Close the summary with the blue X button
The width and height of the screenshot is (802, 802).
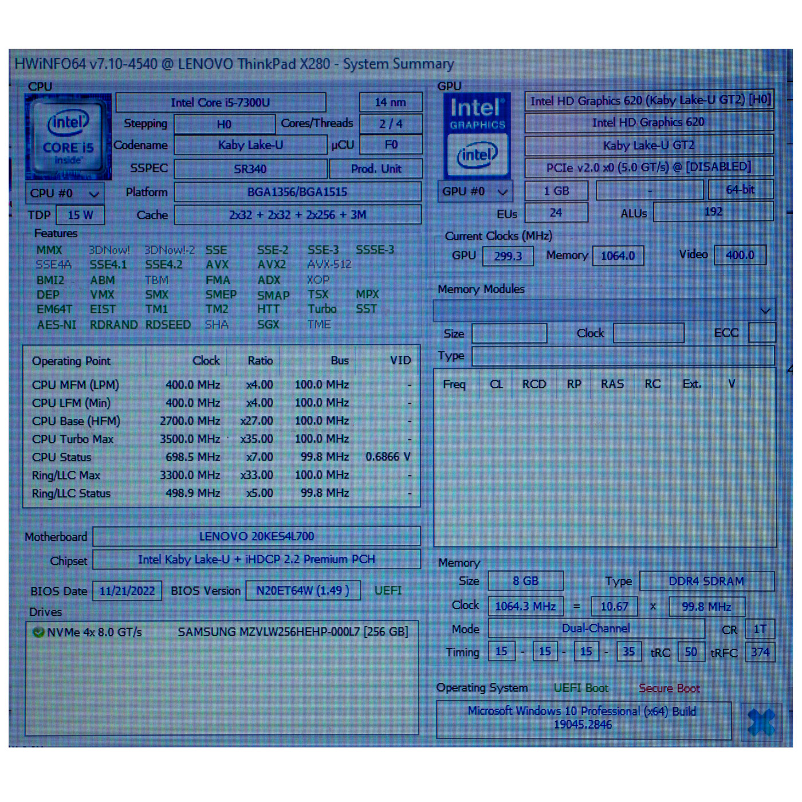(x=761, y=722)
